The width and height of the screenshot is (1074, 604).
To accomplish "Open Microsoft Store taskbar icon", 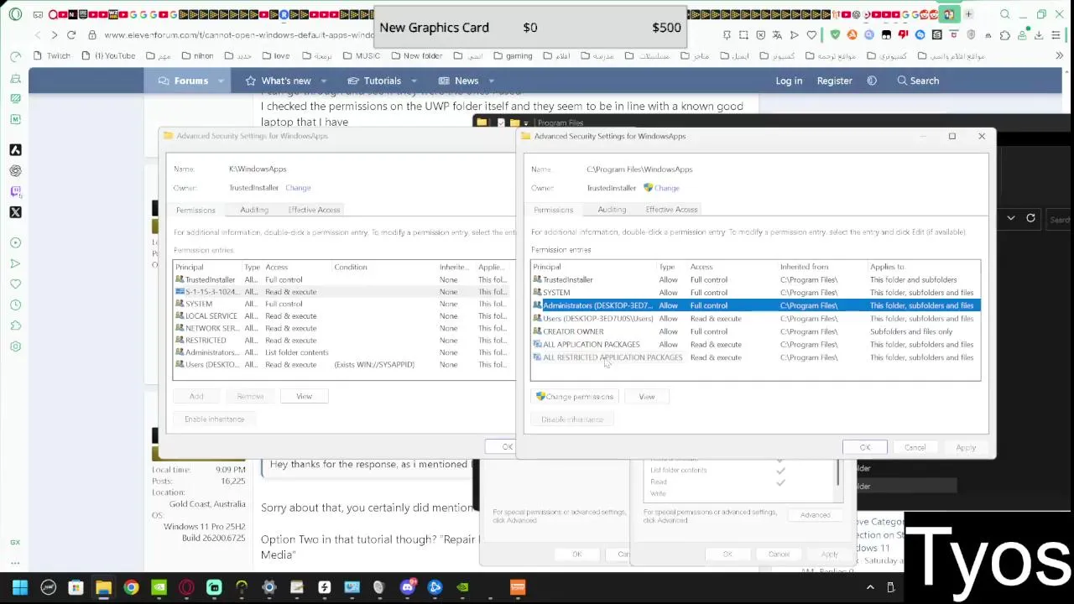I will point(76,587).
